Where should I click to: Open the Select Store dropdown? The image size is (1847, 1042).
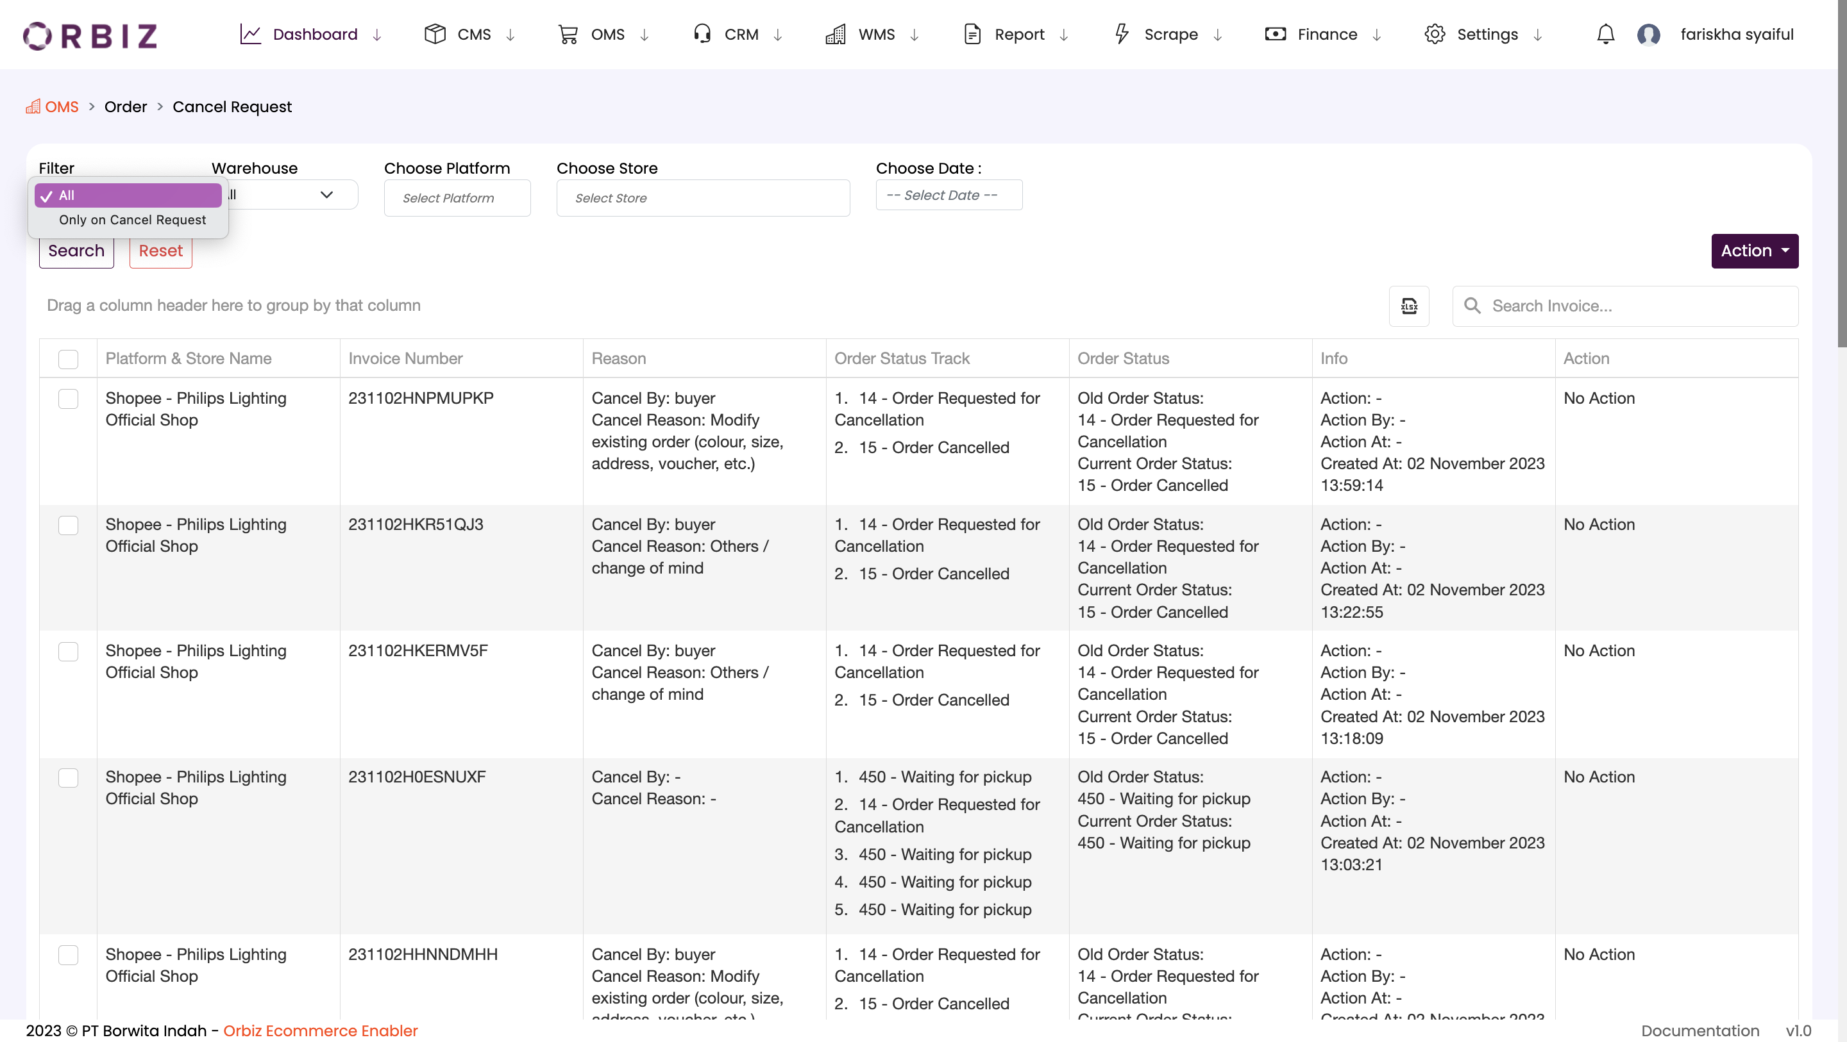[704, 198]
